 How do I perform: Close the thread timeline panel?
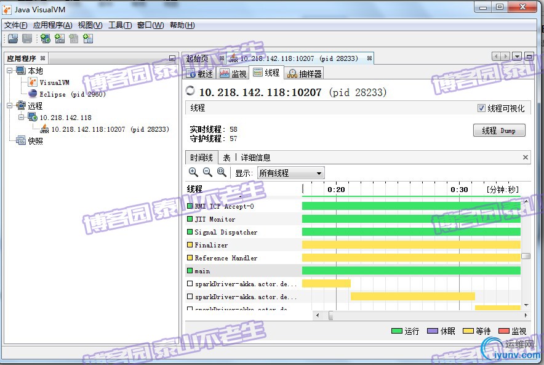tap(526, 158)
